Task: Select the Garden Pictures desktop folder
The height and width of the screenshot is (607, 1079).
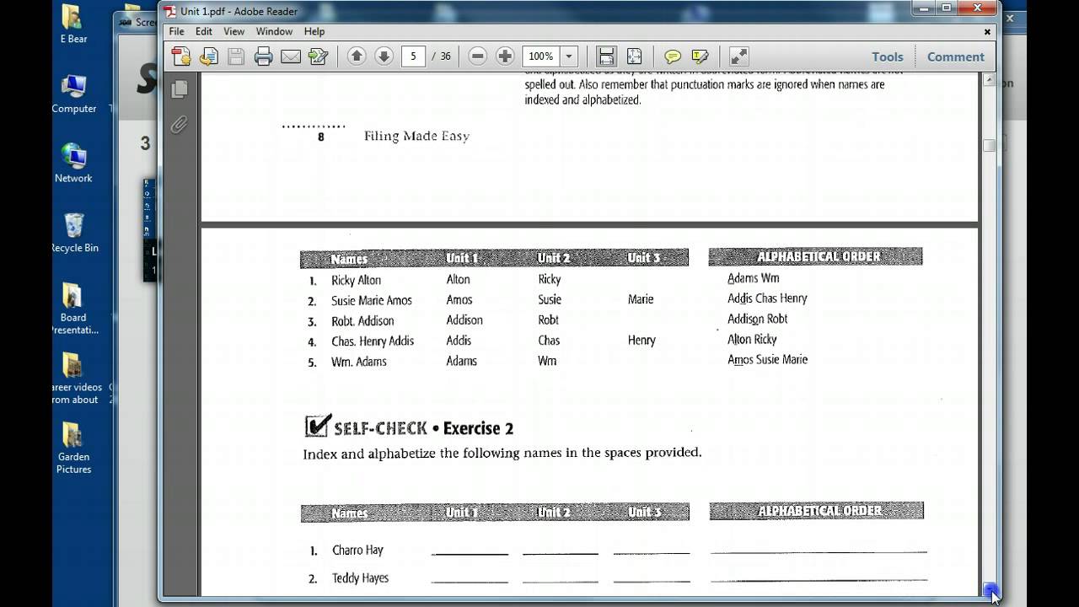Action: click(73, 449)
